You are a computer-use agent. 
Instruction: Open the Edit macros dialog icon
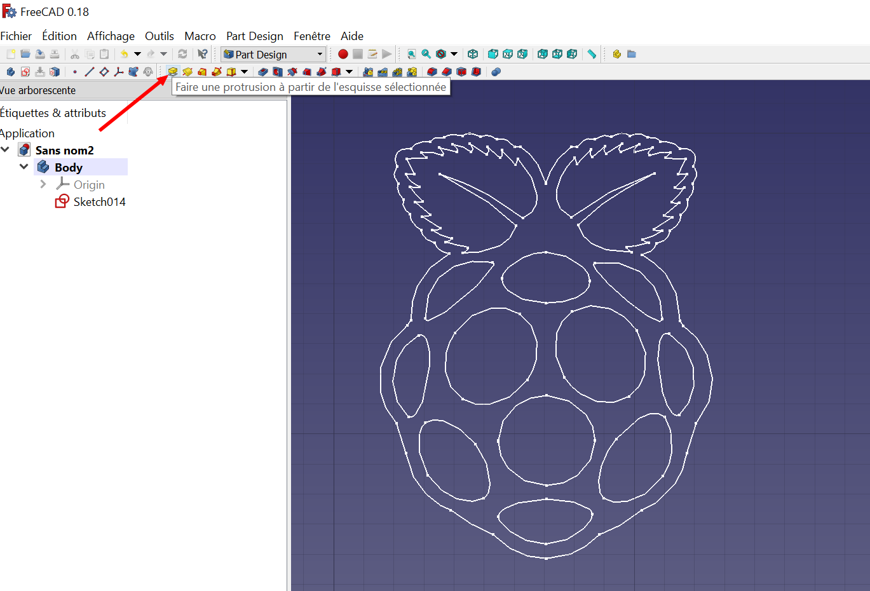pos(372,54)
